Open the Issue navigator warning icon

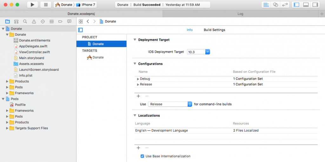coord(34,21)
